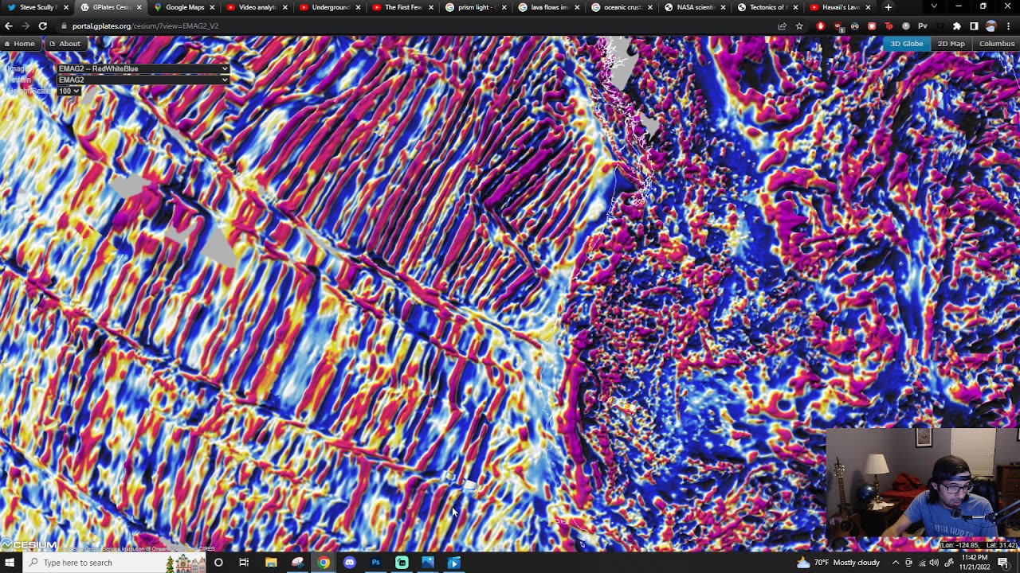This screenshot has width=1020, height=573.
Task: Open Photoshop from taskbar
Action: [375, 563]
